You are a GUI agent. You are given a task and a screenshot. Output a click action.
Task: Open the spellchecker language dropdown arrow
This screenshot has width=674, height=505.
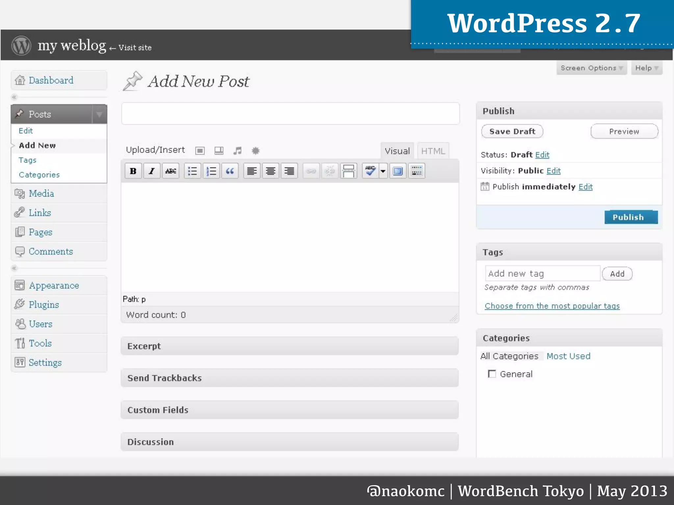point(383,171)
